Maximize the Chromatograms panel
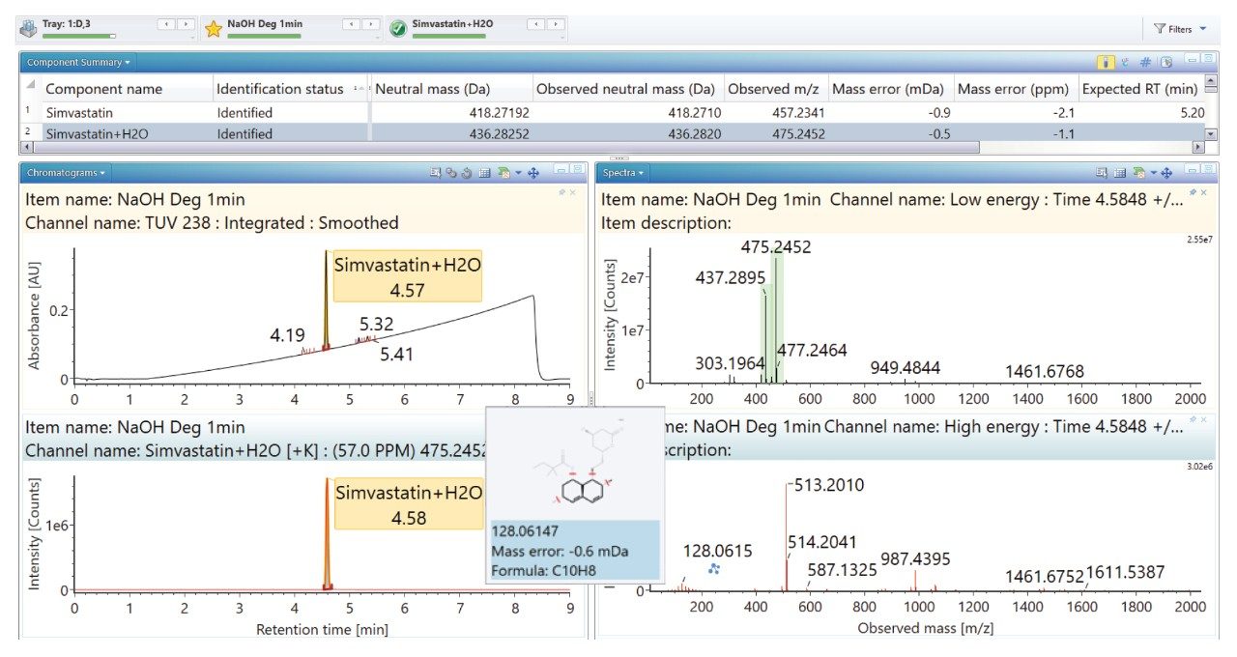Screen dimensions: 1237x657 coord(577,169)
